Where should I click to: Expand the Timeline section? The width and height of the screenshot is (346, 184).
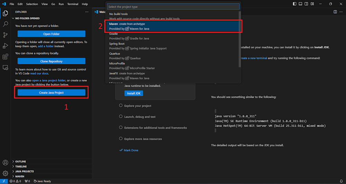point(51,167)
